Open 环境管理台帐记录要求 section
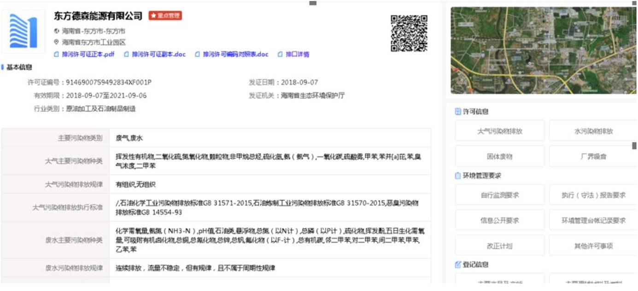This screenshot has width=638, height=291. click(x=593, y=220)
